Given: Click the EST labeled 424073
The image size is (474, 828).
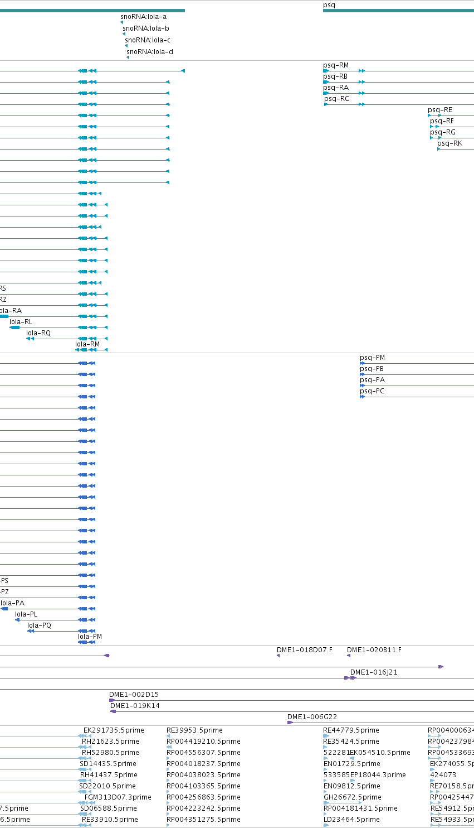Looking at the screenshot, I should click(x=443, y=775).
